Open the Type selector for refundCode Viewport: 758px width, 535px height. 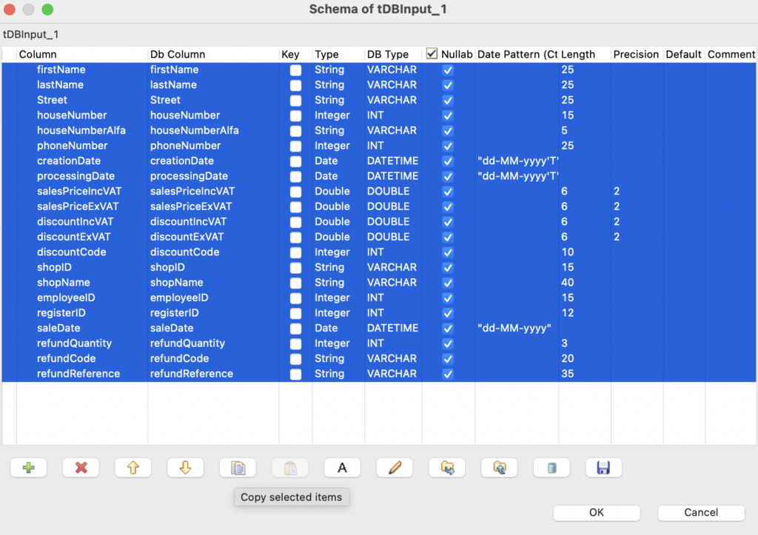pos(332,358)
